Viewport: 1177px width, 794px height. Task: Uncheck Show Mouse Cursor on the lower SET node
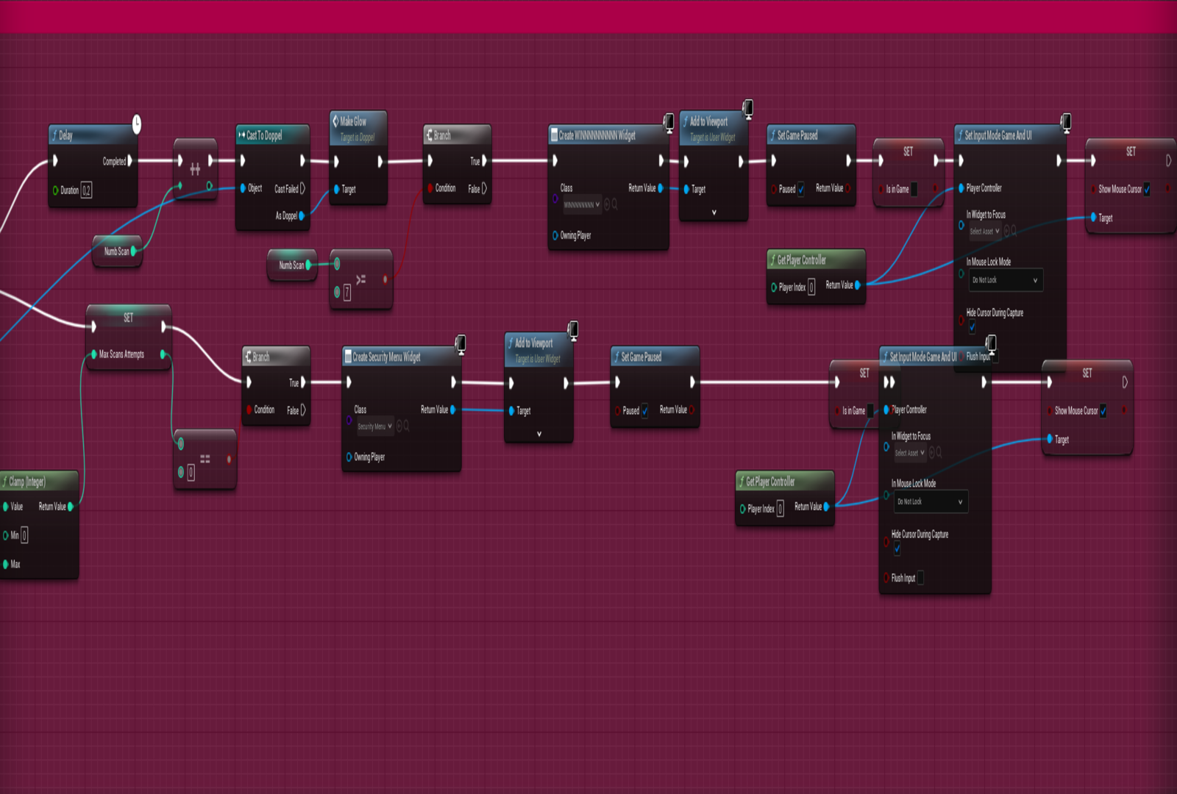click(x=1103, y=411)
